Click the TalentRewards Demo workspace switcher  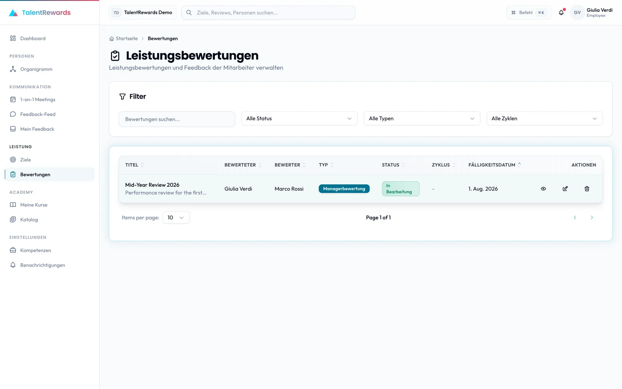click(143, 12)
